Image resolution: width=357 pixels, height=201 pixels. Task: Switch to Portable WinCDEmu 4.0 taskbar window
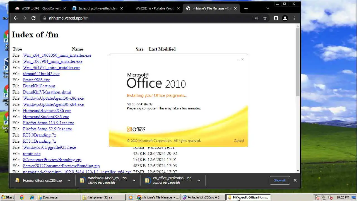pos(203,197)
